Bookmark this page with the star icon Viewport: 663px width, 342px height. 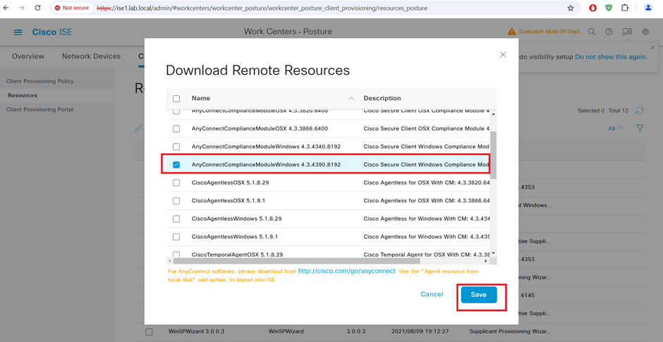(x=571, y=8)
